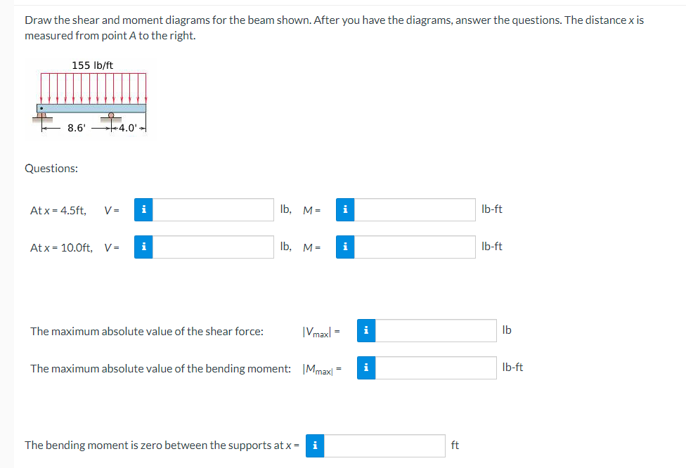Click the |Mmax| answer field
Viewport: 686px width, 468px height.
[436, 367]
